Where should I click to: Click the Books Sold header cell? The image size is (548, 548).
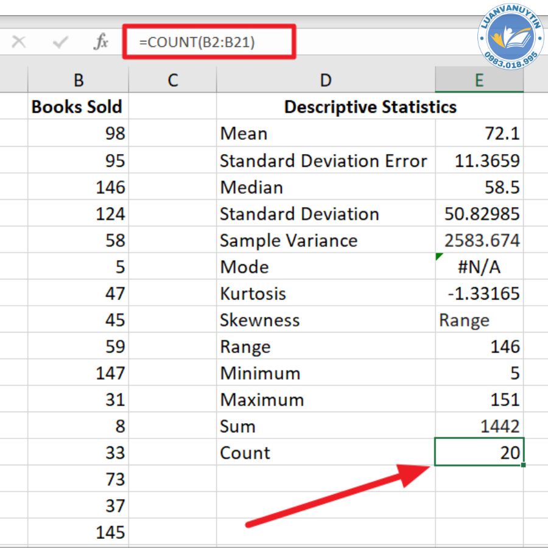click(78, 107)
